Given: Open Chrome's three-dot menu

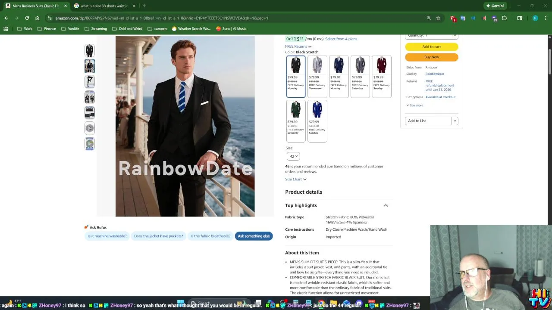Looking at the screenshot, I should [546, 18].
